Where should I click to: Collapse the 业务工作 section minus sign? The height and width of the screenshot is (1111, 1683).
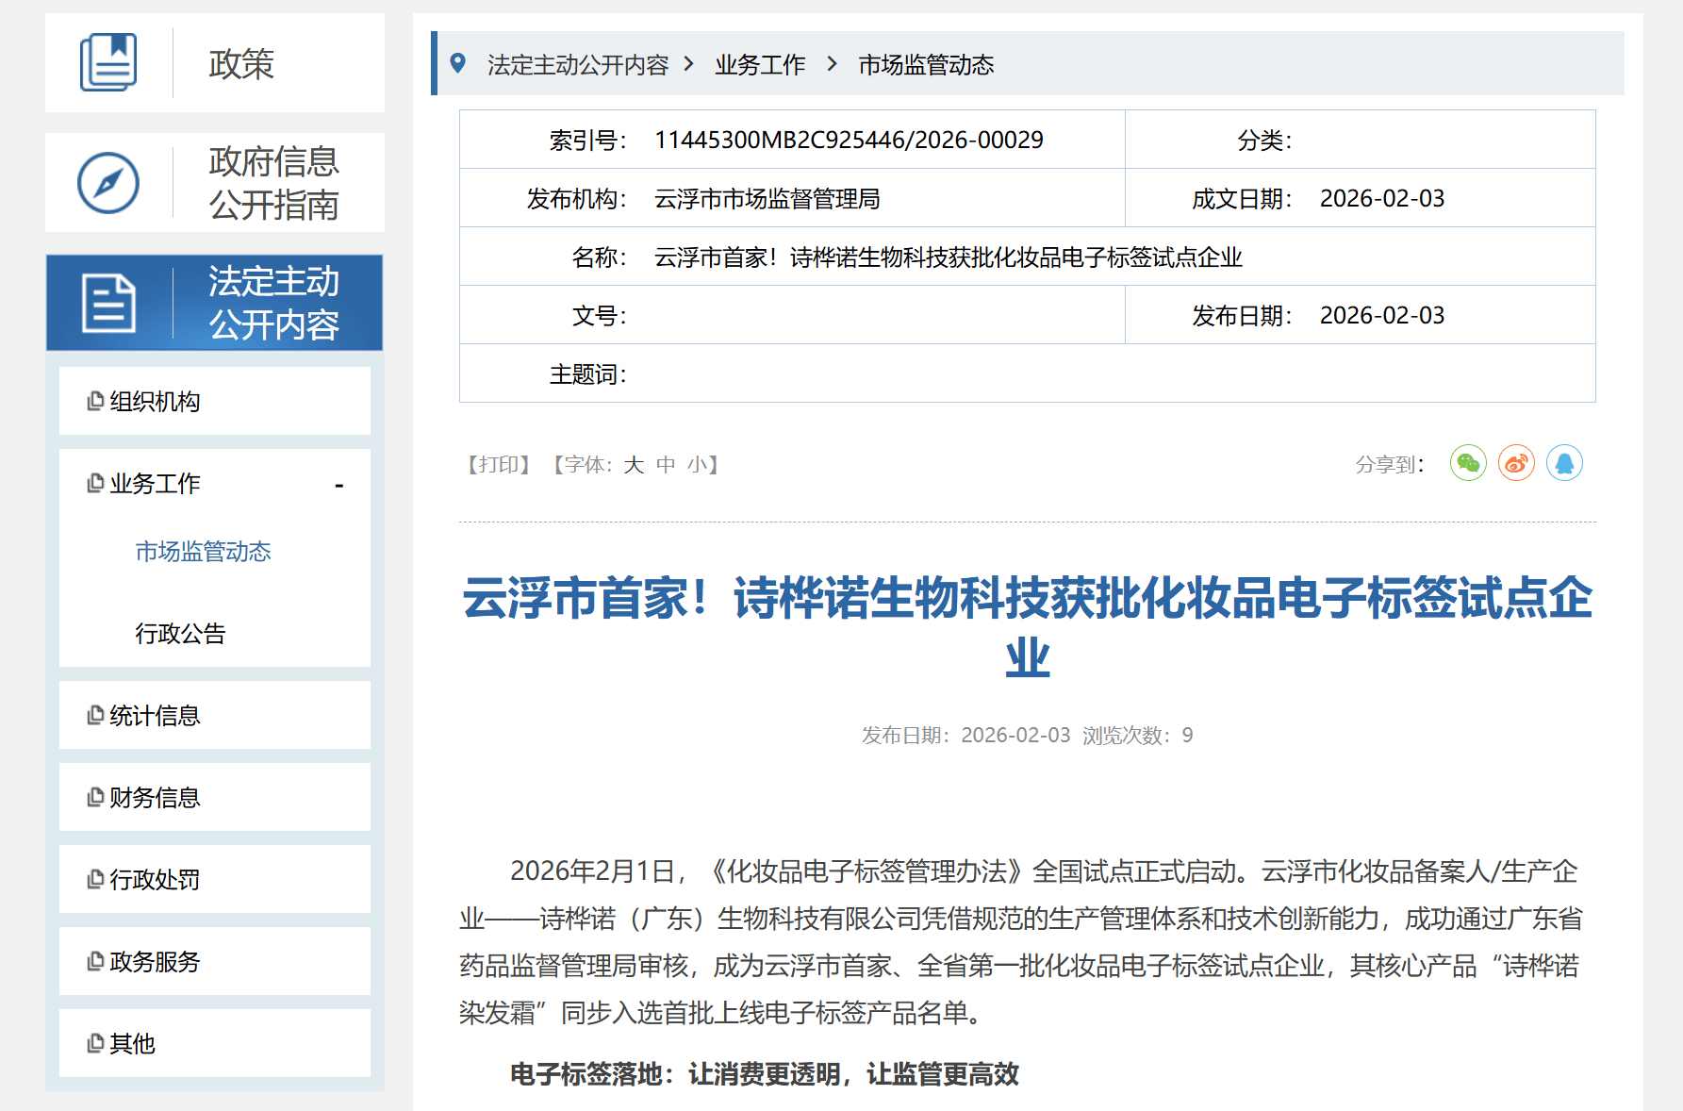pos(338,485)
